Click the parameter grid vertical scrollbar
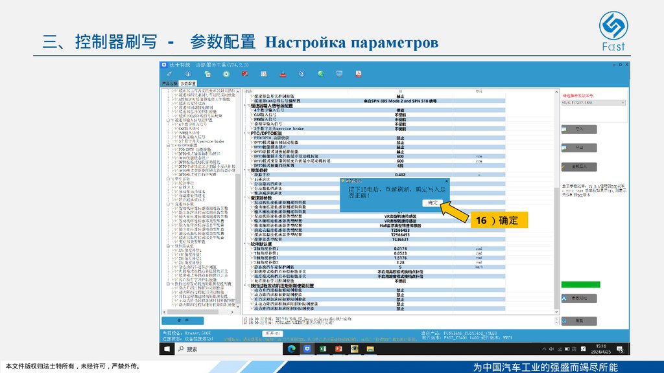 point(556,247)
